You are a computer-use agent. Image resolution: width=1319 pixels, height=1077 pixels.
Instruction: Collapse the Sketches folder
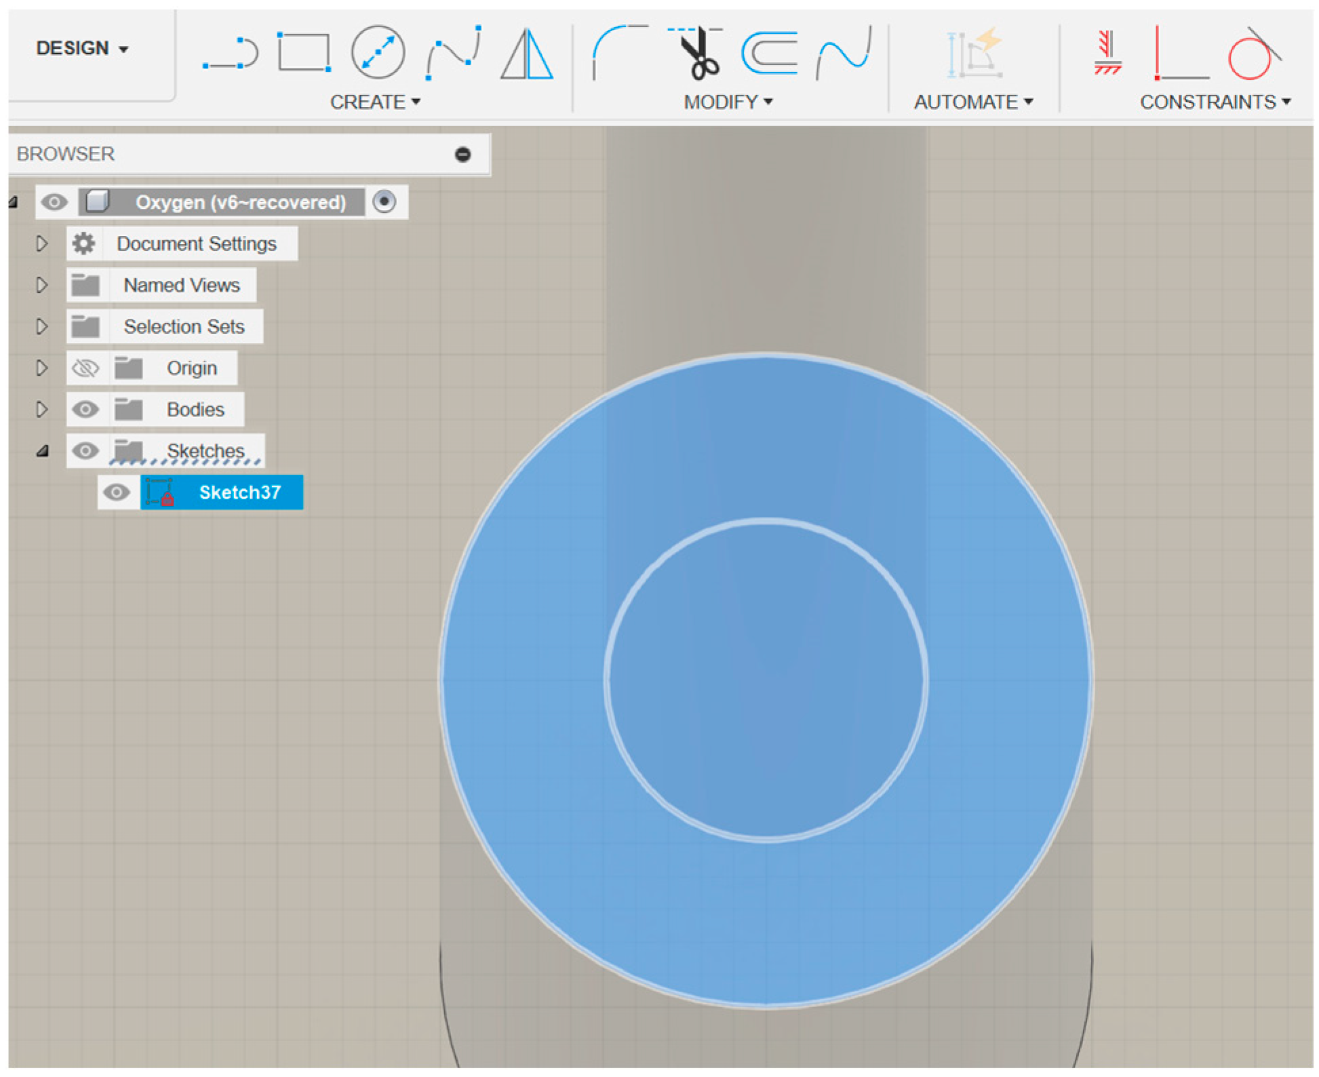pyautogui.click(x=42, y=451)
